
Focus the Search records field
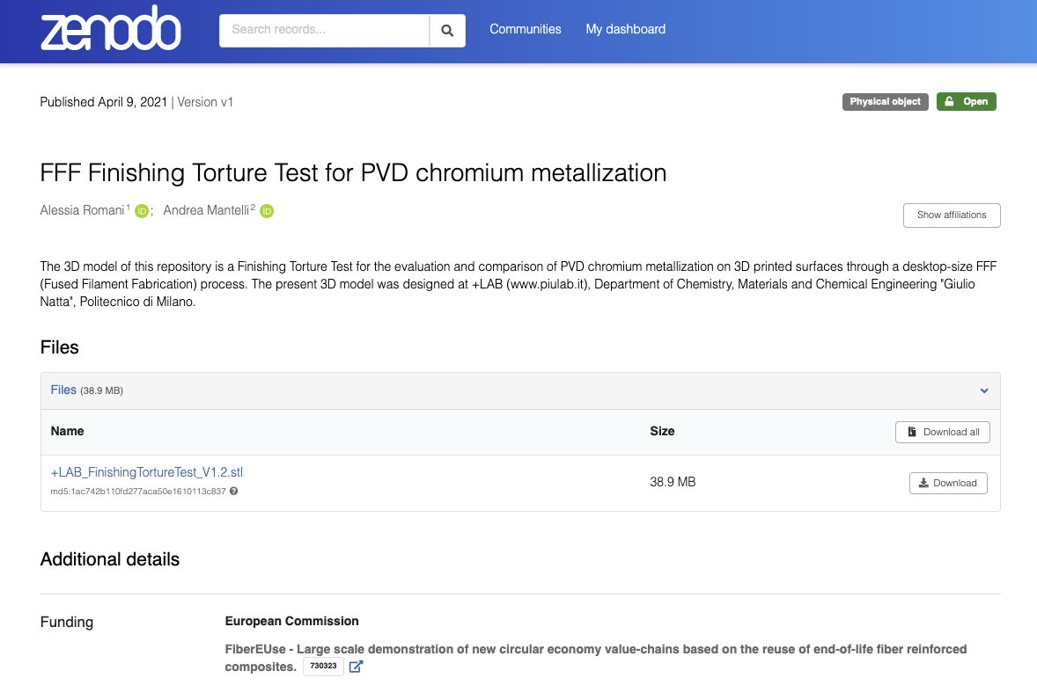pyautogui.click(x=324, y=31)
